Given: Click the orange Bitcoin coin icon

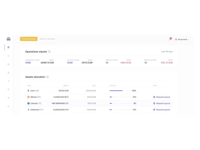Looking at the screenshot, I should (x=28, y=97).
